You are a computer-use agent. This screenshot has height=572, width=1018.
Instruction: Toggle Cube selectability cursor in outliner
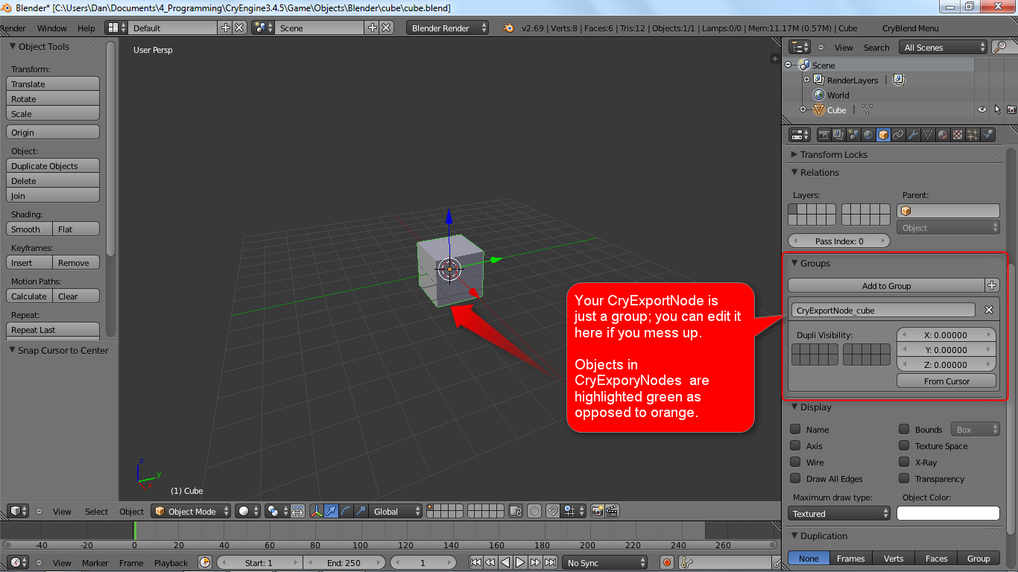click(997, 109)
